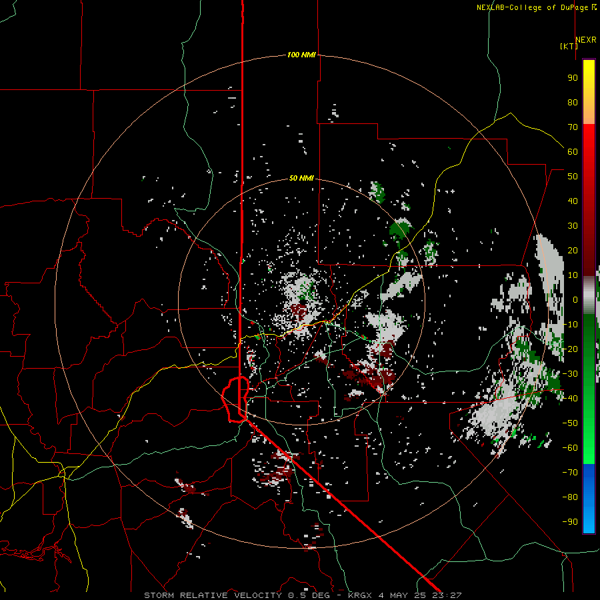600x600 pixels.
Task: Click the -40 scale value
Action: click(x=570, y=399)
